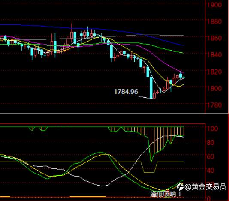
Task: Select the large cyan candle near 1784.96
Action: [x=151, y=88]
